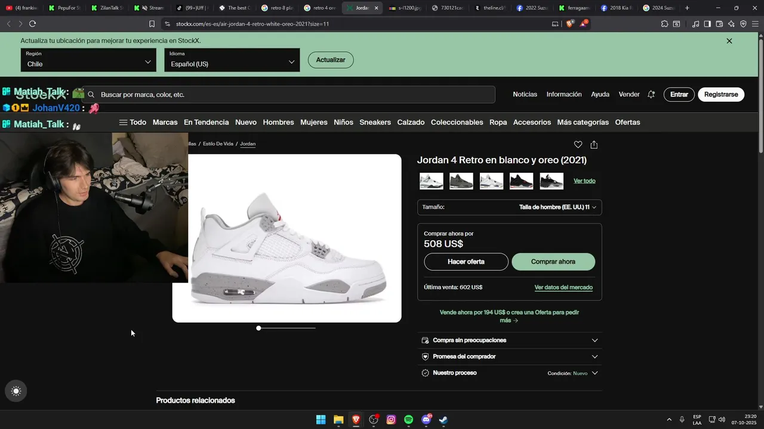
Task: Open Ver datos del mercado link
Action: pyautogui.click(x=563, y=287)
